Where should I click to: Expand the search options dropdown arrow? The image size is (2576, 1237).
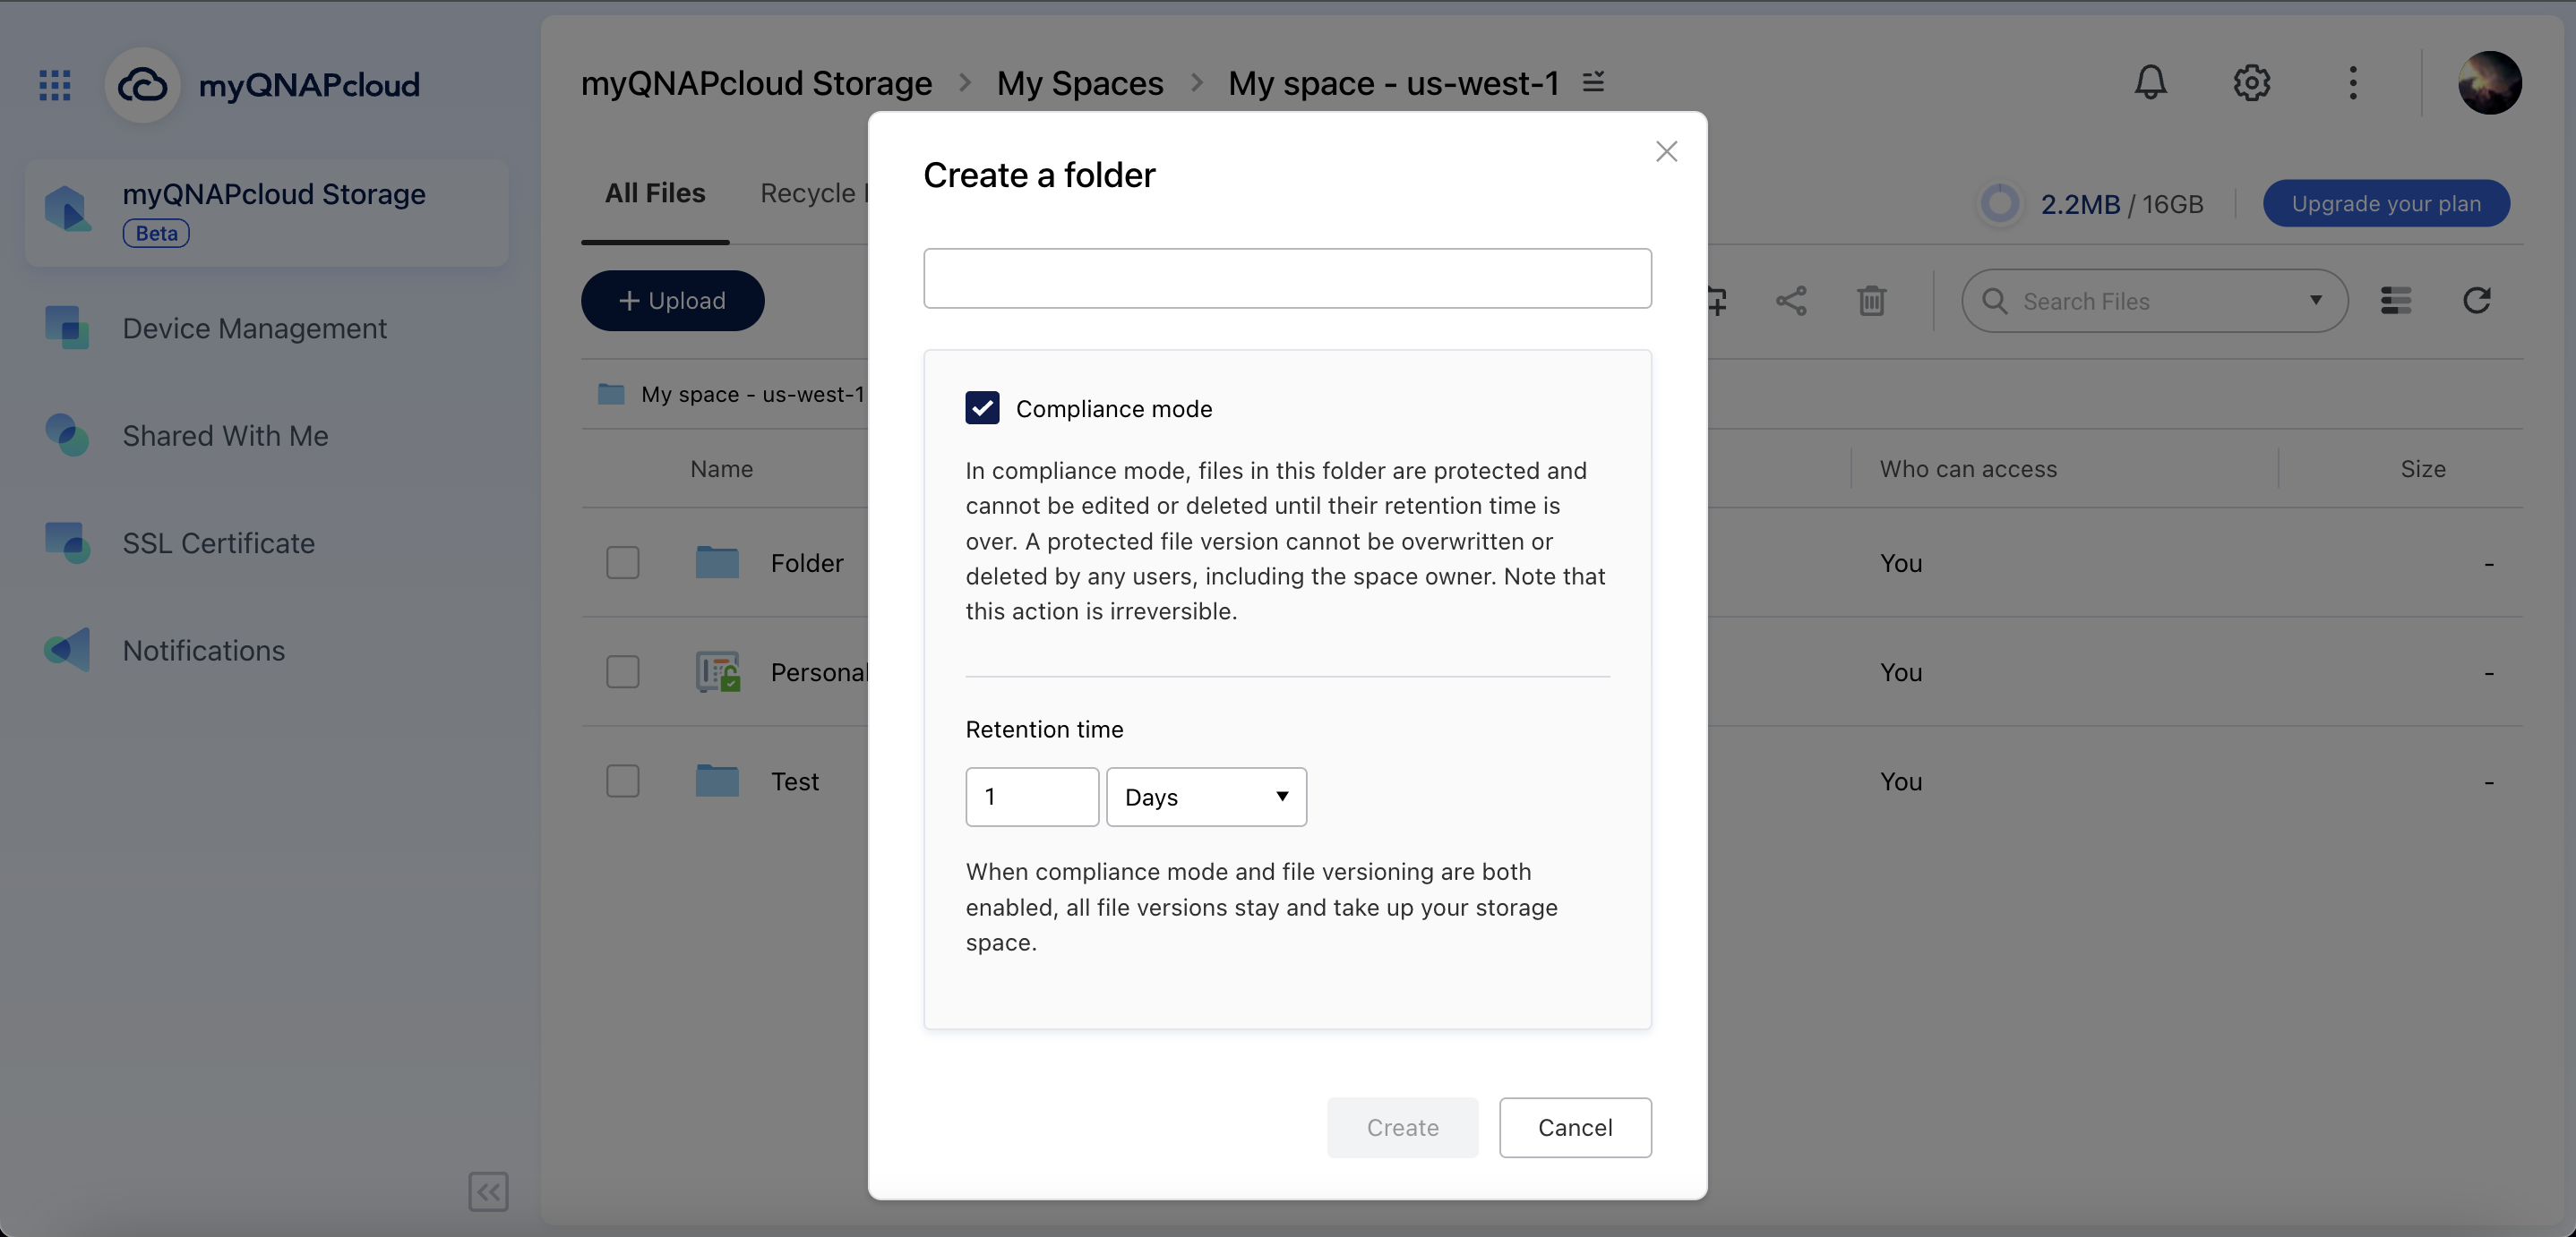pos(2315,300)
